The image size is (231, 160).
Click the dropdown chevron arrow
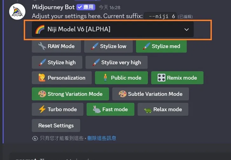187,30
